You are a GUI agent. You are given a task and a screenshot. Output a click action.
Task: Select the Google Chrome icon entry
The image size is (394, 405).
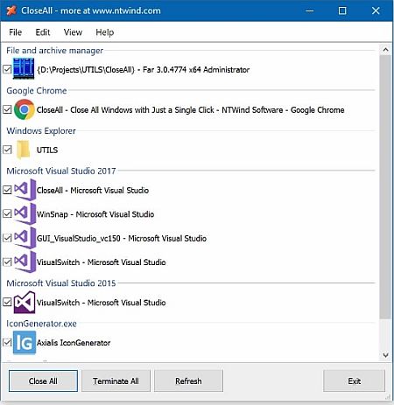coord(25,109)
